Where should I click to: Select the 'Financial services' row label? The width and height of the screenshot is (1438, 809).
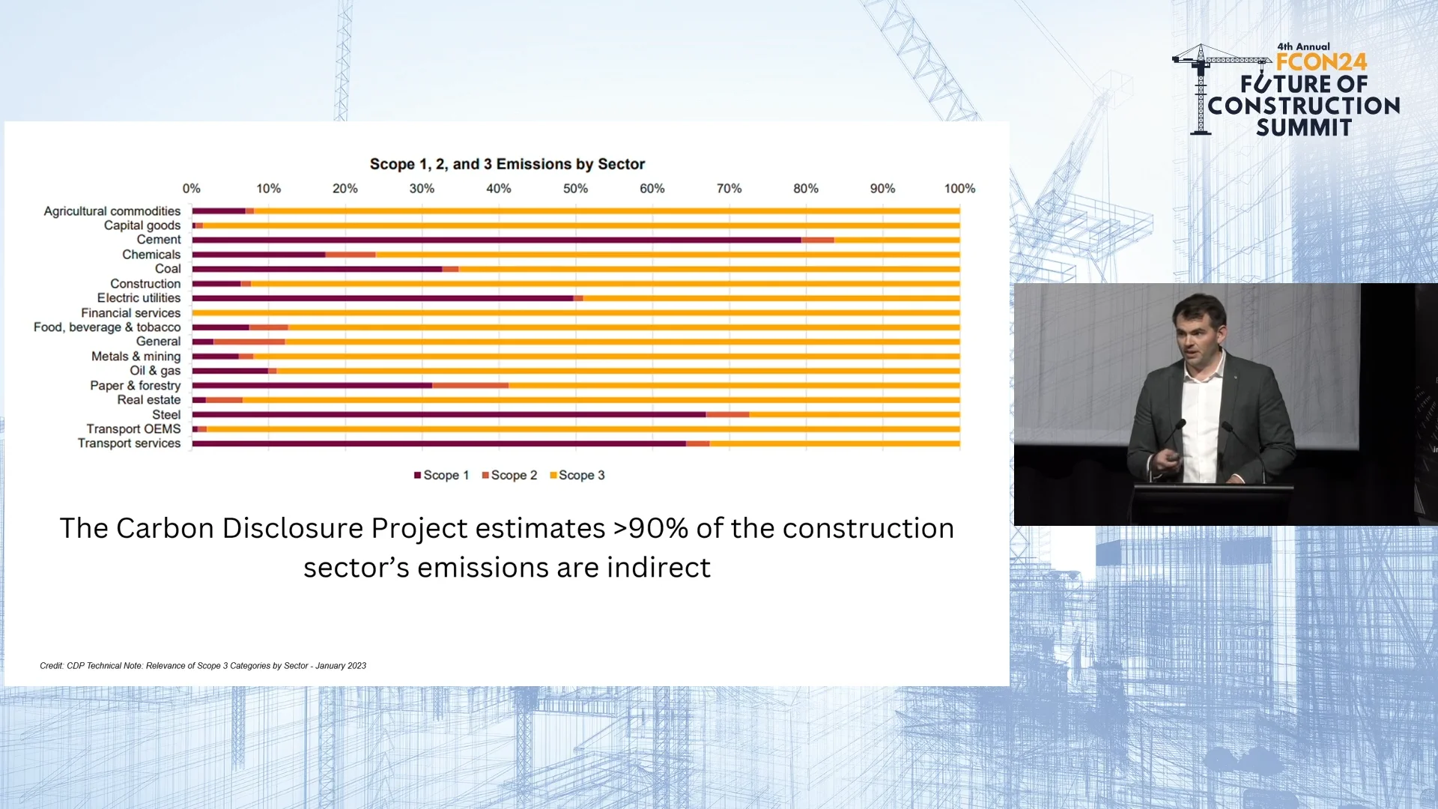coord(131,313)
